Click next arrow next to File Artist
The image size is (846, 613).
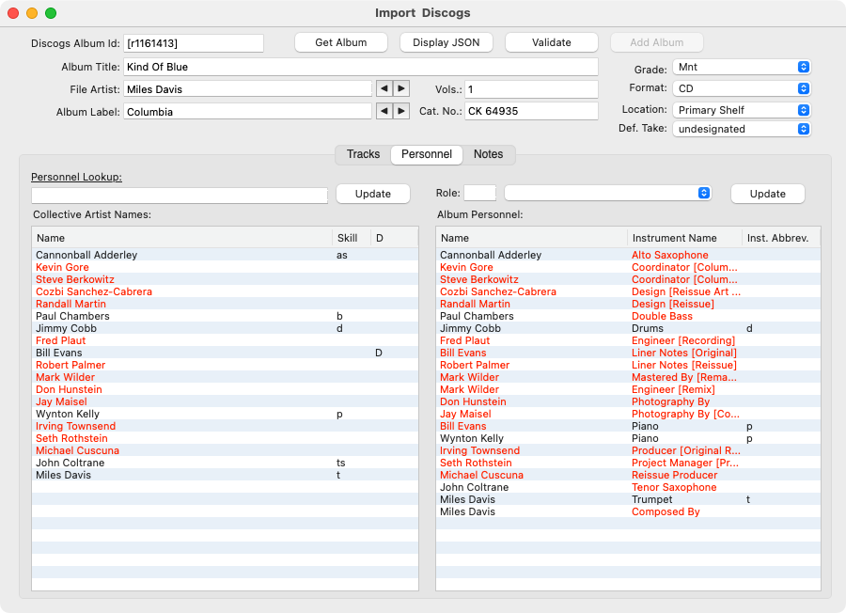pyautogui.click(x=401, y=88)
